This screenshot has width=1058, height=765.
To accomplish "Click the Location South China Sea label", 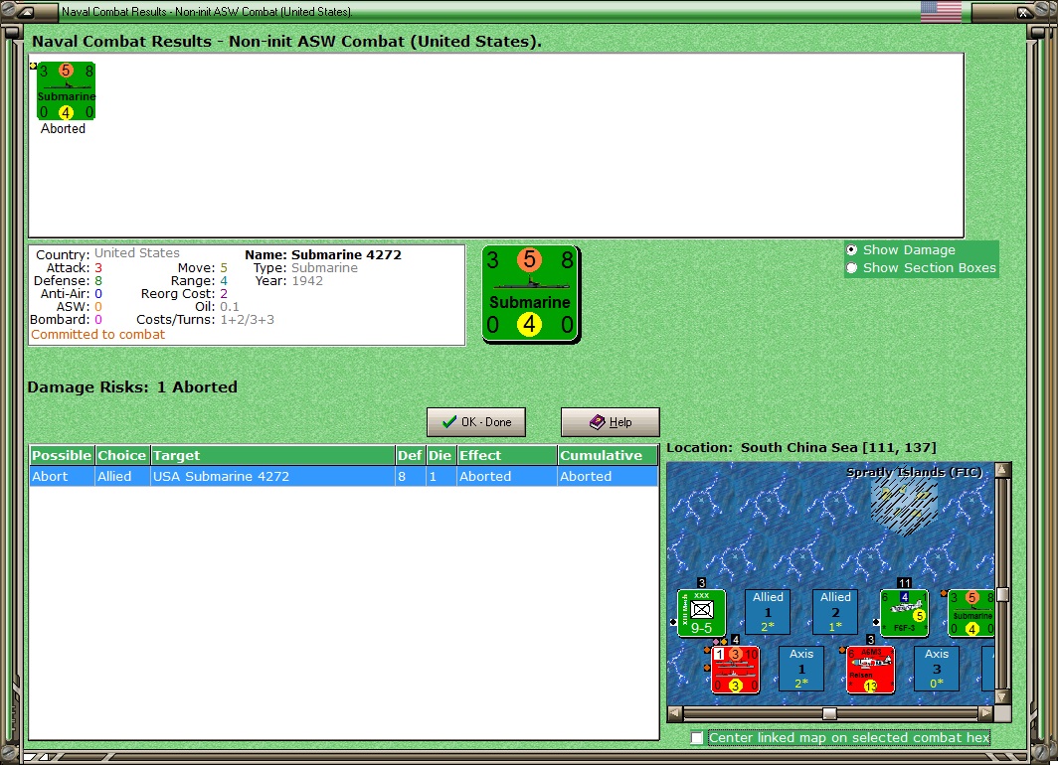I will point(800,447).
